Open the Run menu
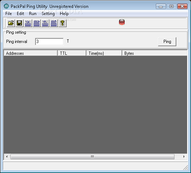The width and height of the screenshot is (191, 173). pos(33,14)
